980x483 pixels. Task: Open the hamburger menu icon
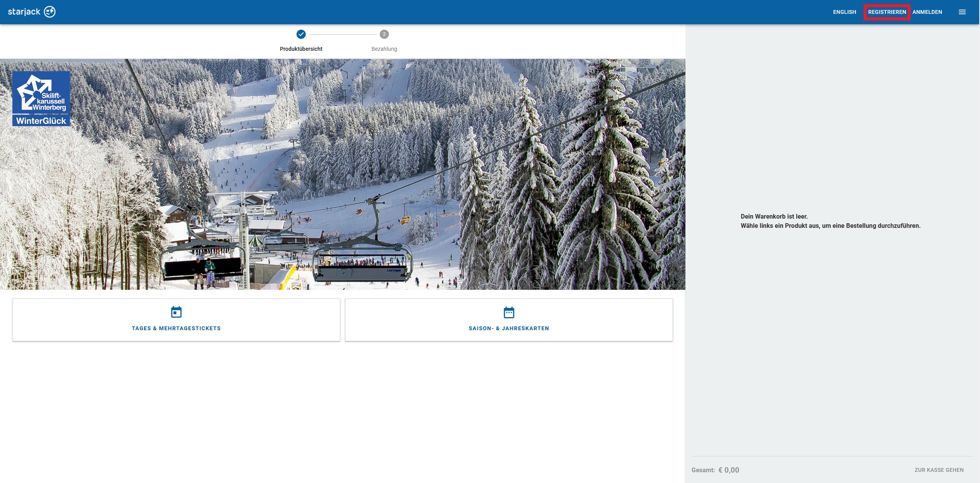(x=962, y=12)
